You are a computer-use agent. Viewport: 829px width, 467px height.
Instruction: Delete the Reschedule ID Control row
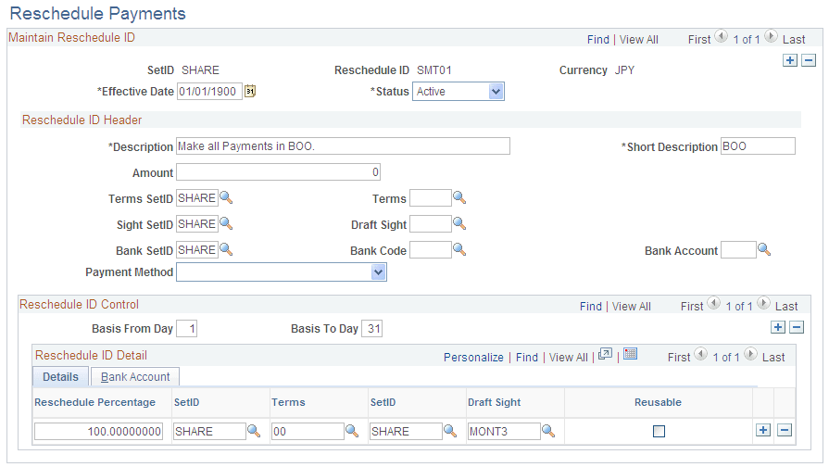(797, 327)
